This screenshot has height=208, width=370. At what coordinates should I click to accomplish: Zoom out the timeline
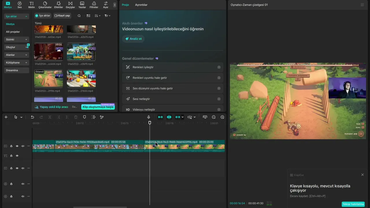pyautogui.click(x=214, y=117)
